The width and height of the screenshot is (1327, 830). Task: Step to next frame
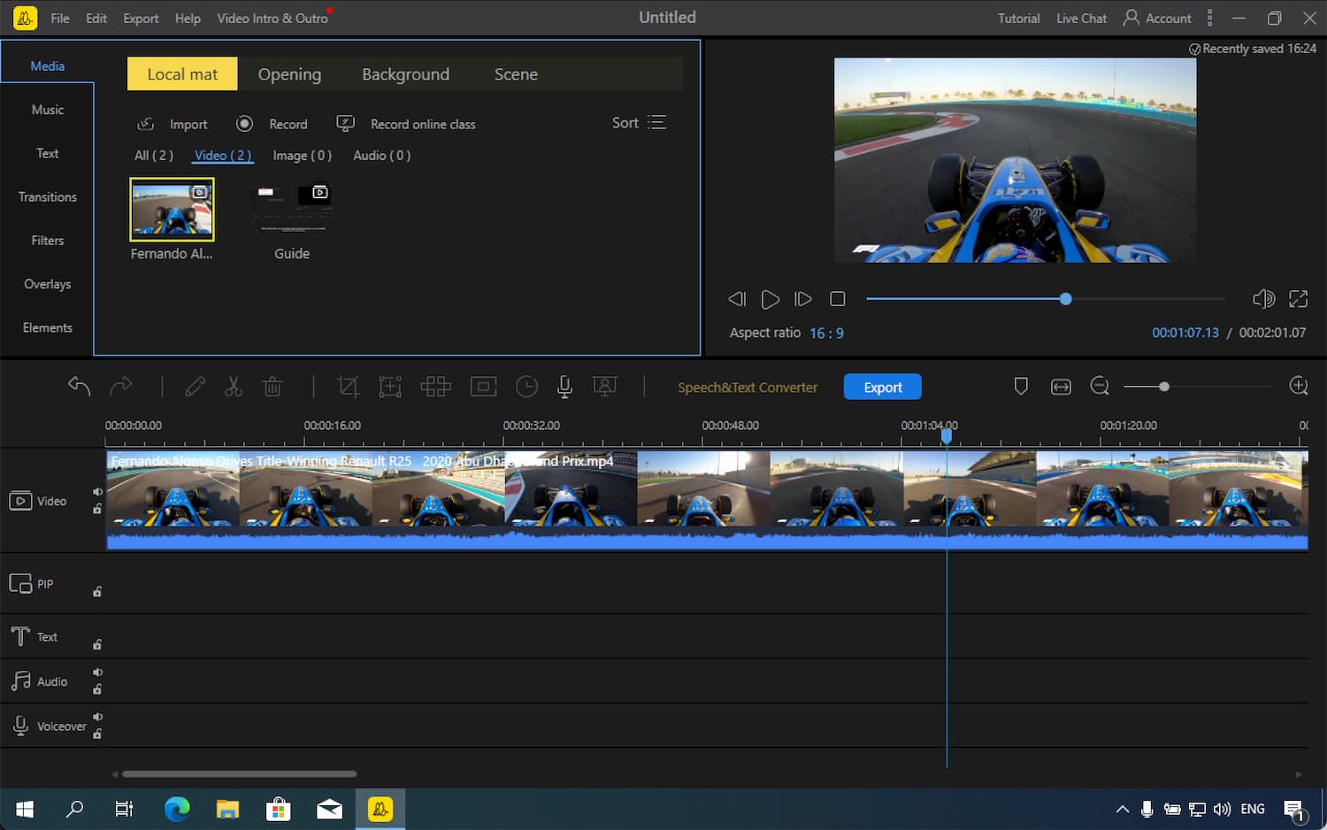pos(803,299)
